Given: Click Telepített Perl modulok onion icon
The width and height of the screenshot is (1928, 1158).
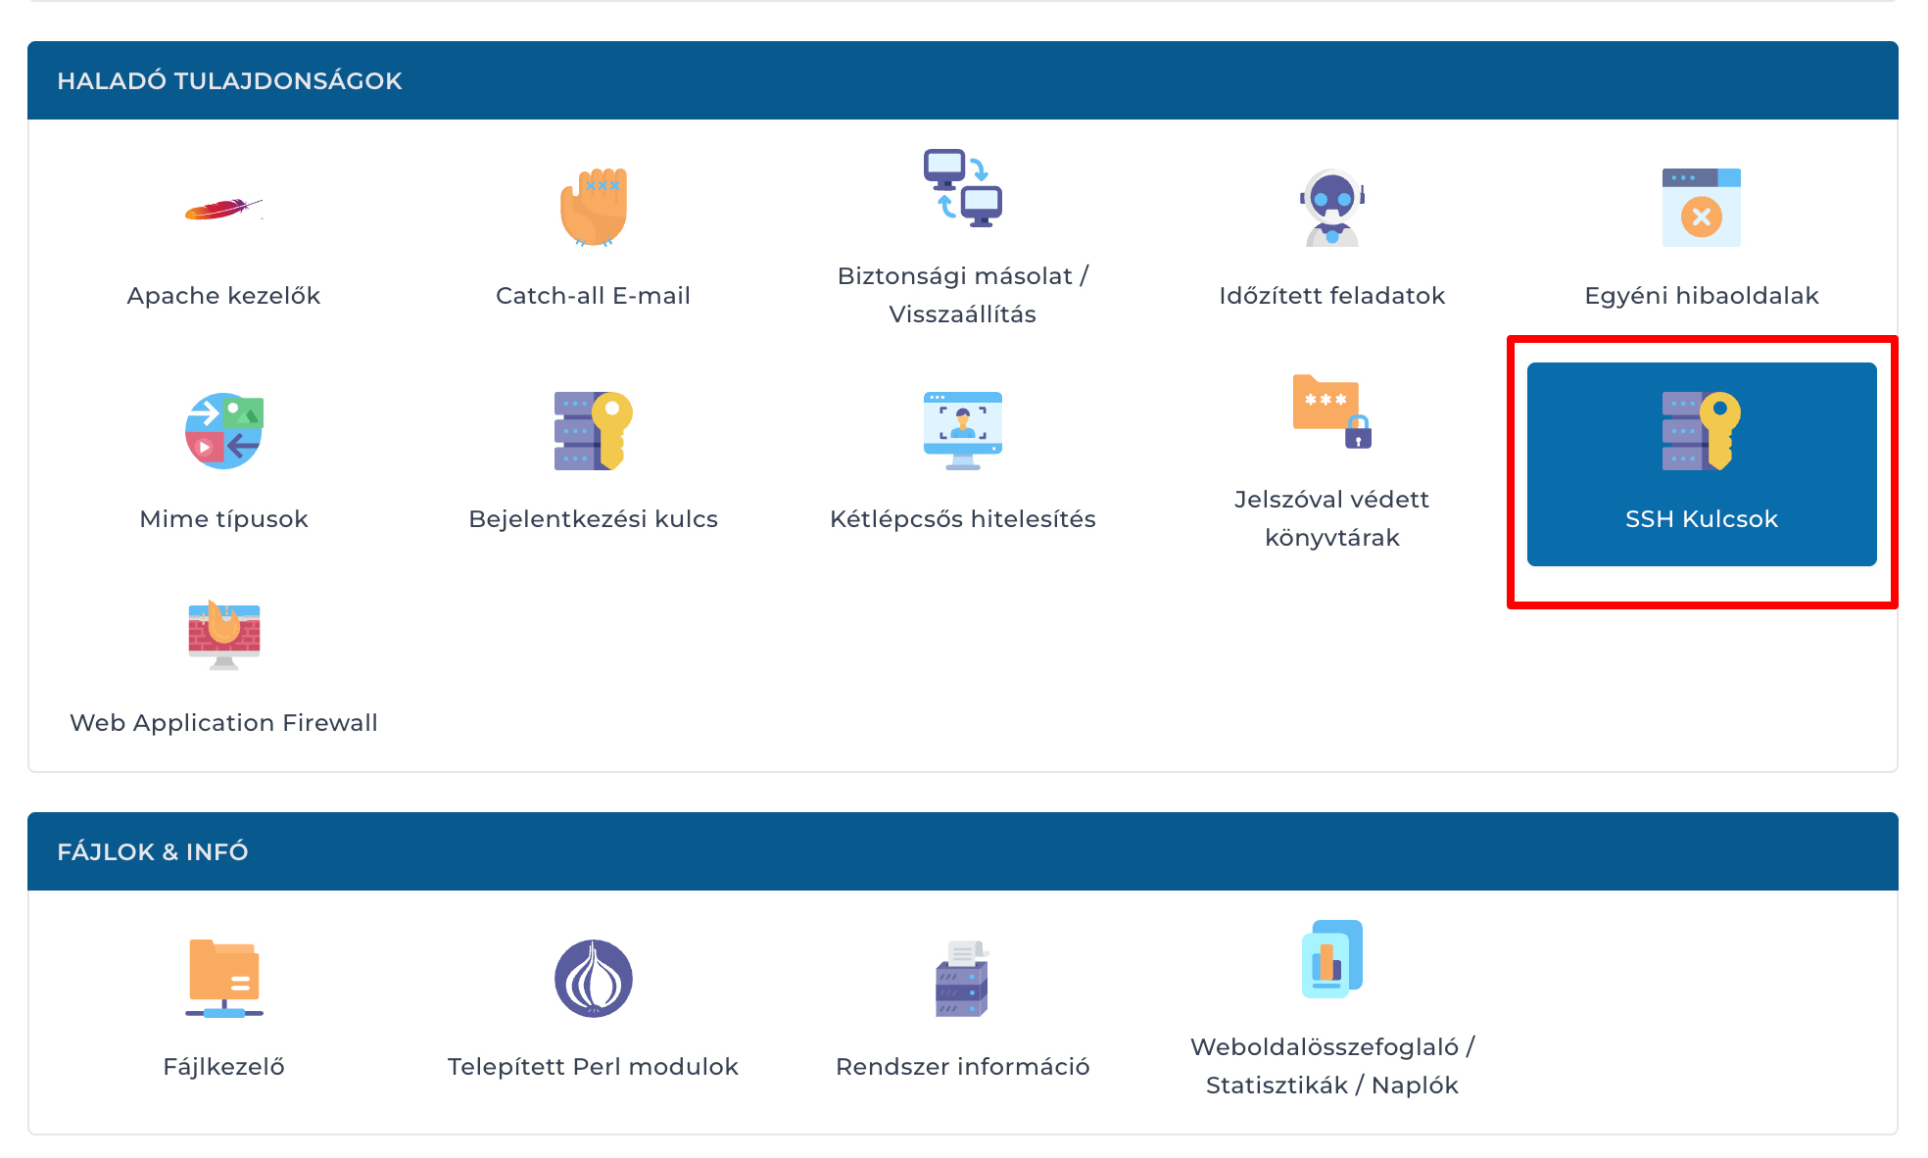Looking at the screenshot, I should pyautogui.click(x=593, y=978).
